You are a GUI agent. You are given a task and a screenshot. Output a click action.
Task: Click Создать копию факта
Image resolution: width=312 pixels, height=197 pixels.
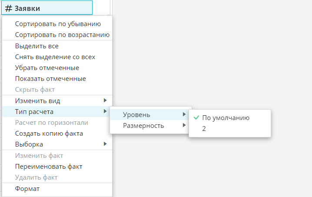[x=49, y=134]
